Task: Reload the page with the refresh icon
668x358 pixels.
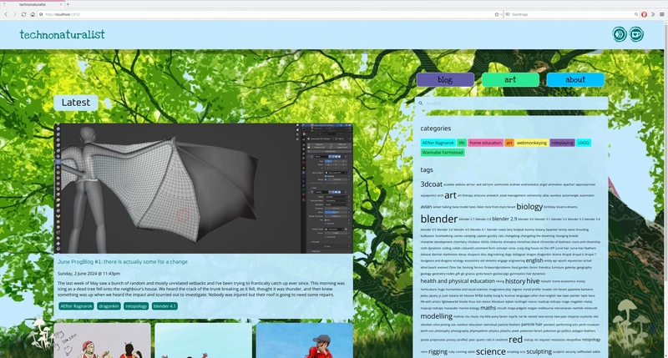Action: pos(23,14)
